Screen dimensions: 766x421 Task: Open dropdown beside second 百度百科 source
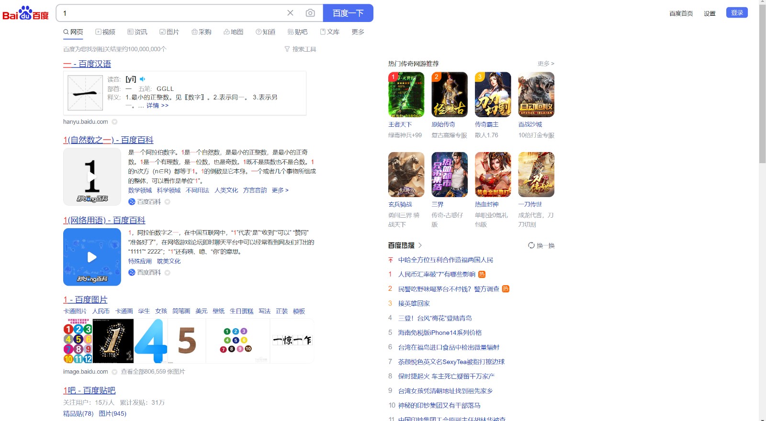[x=168, y=273]
